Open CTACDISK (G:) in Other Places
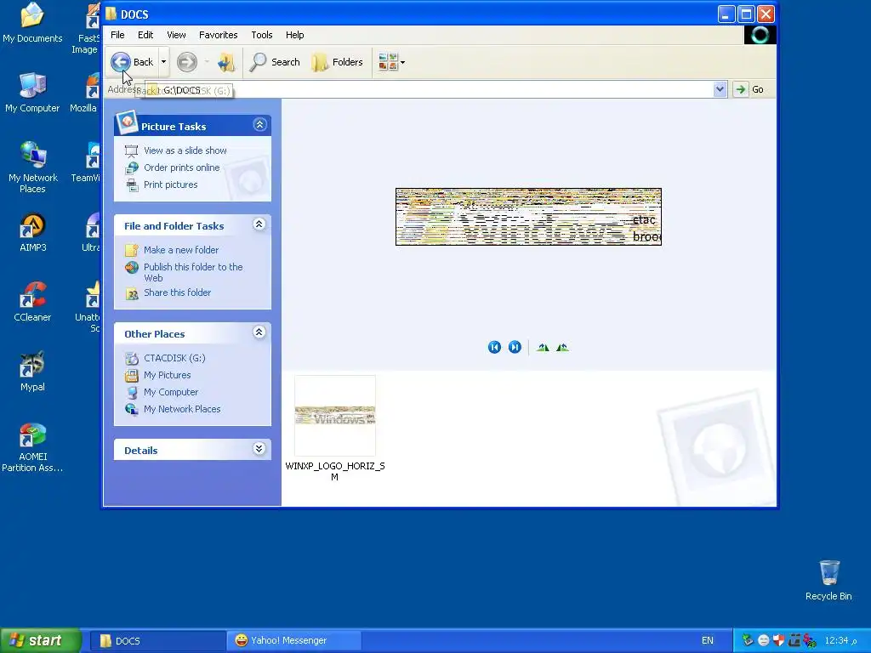Viewport: 871px width, 653px height. click(x=174, y=358)
